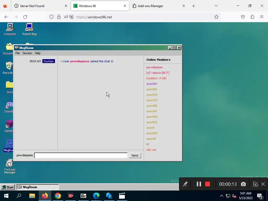Reload the current page
Viewport: 268px width, 201px height.
click(x=25, y=17)
